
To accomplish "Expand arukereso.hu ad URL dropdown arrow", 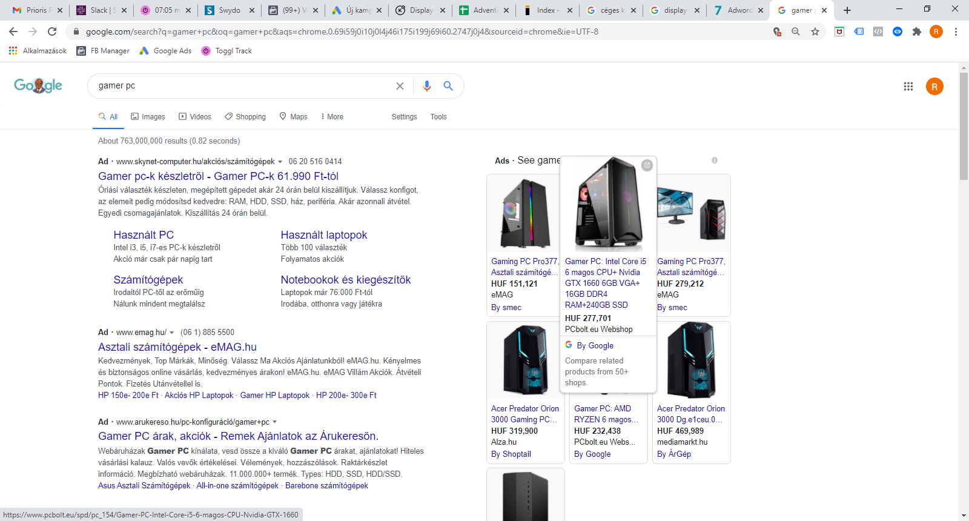I will tap(274, 422).
